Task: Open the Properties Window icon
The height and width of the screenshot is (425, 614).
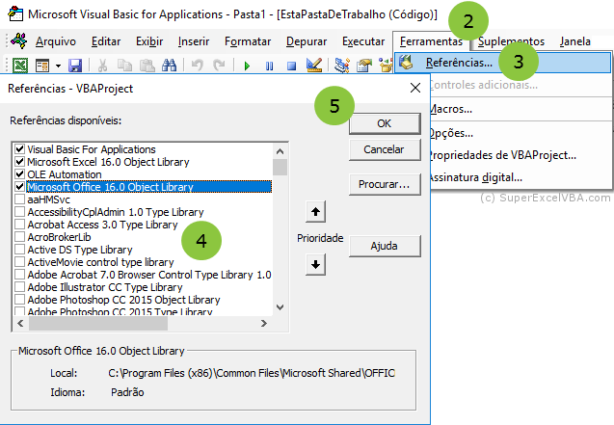Action: (364, 65)
